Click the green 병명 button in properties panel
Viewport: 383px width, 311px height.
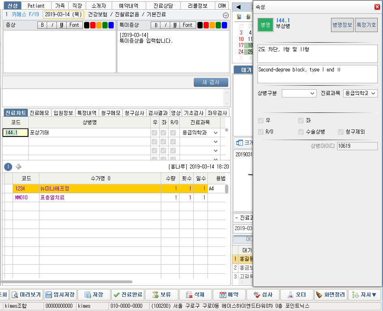265,25
